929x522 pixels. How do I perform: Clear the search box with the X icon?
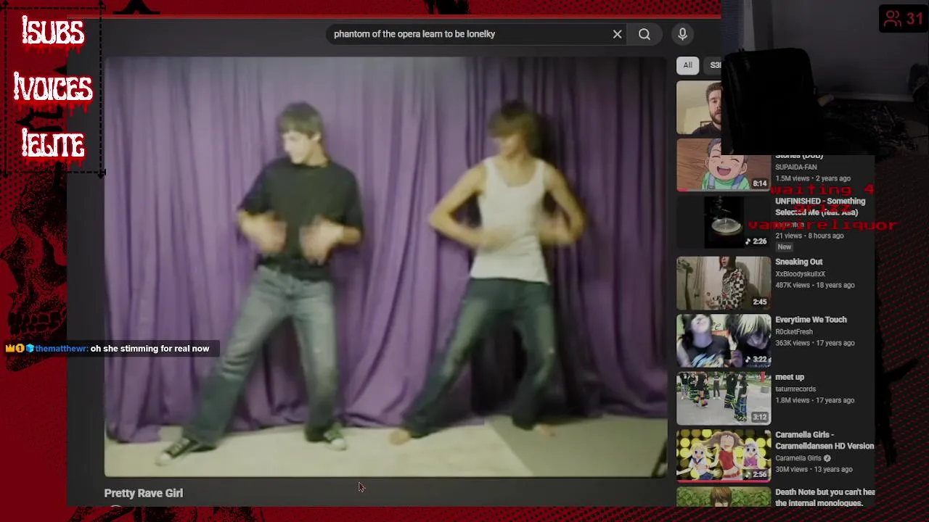click(618, 34)
